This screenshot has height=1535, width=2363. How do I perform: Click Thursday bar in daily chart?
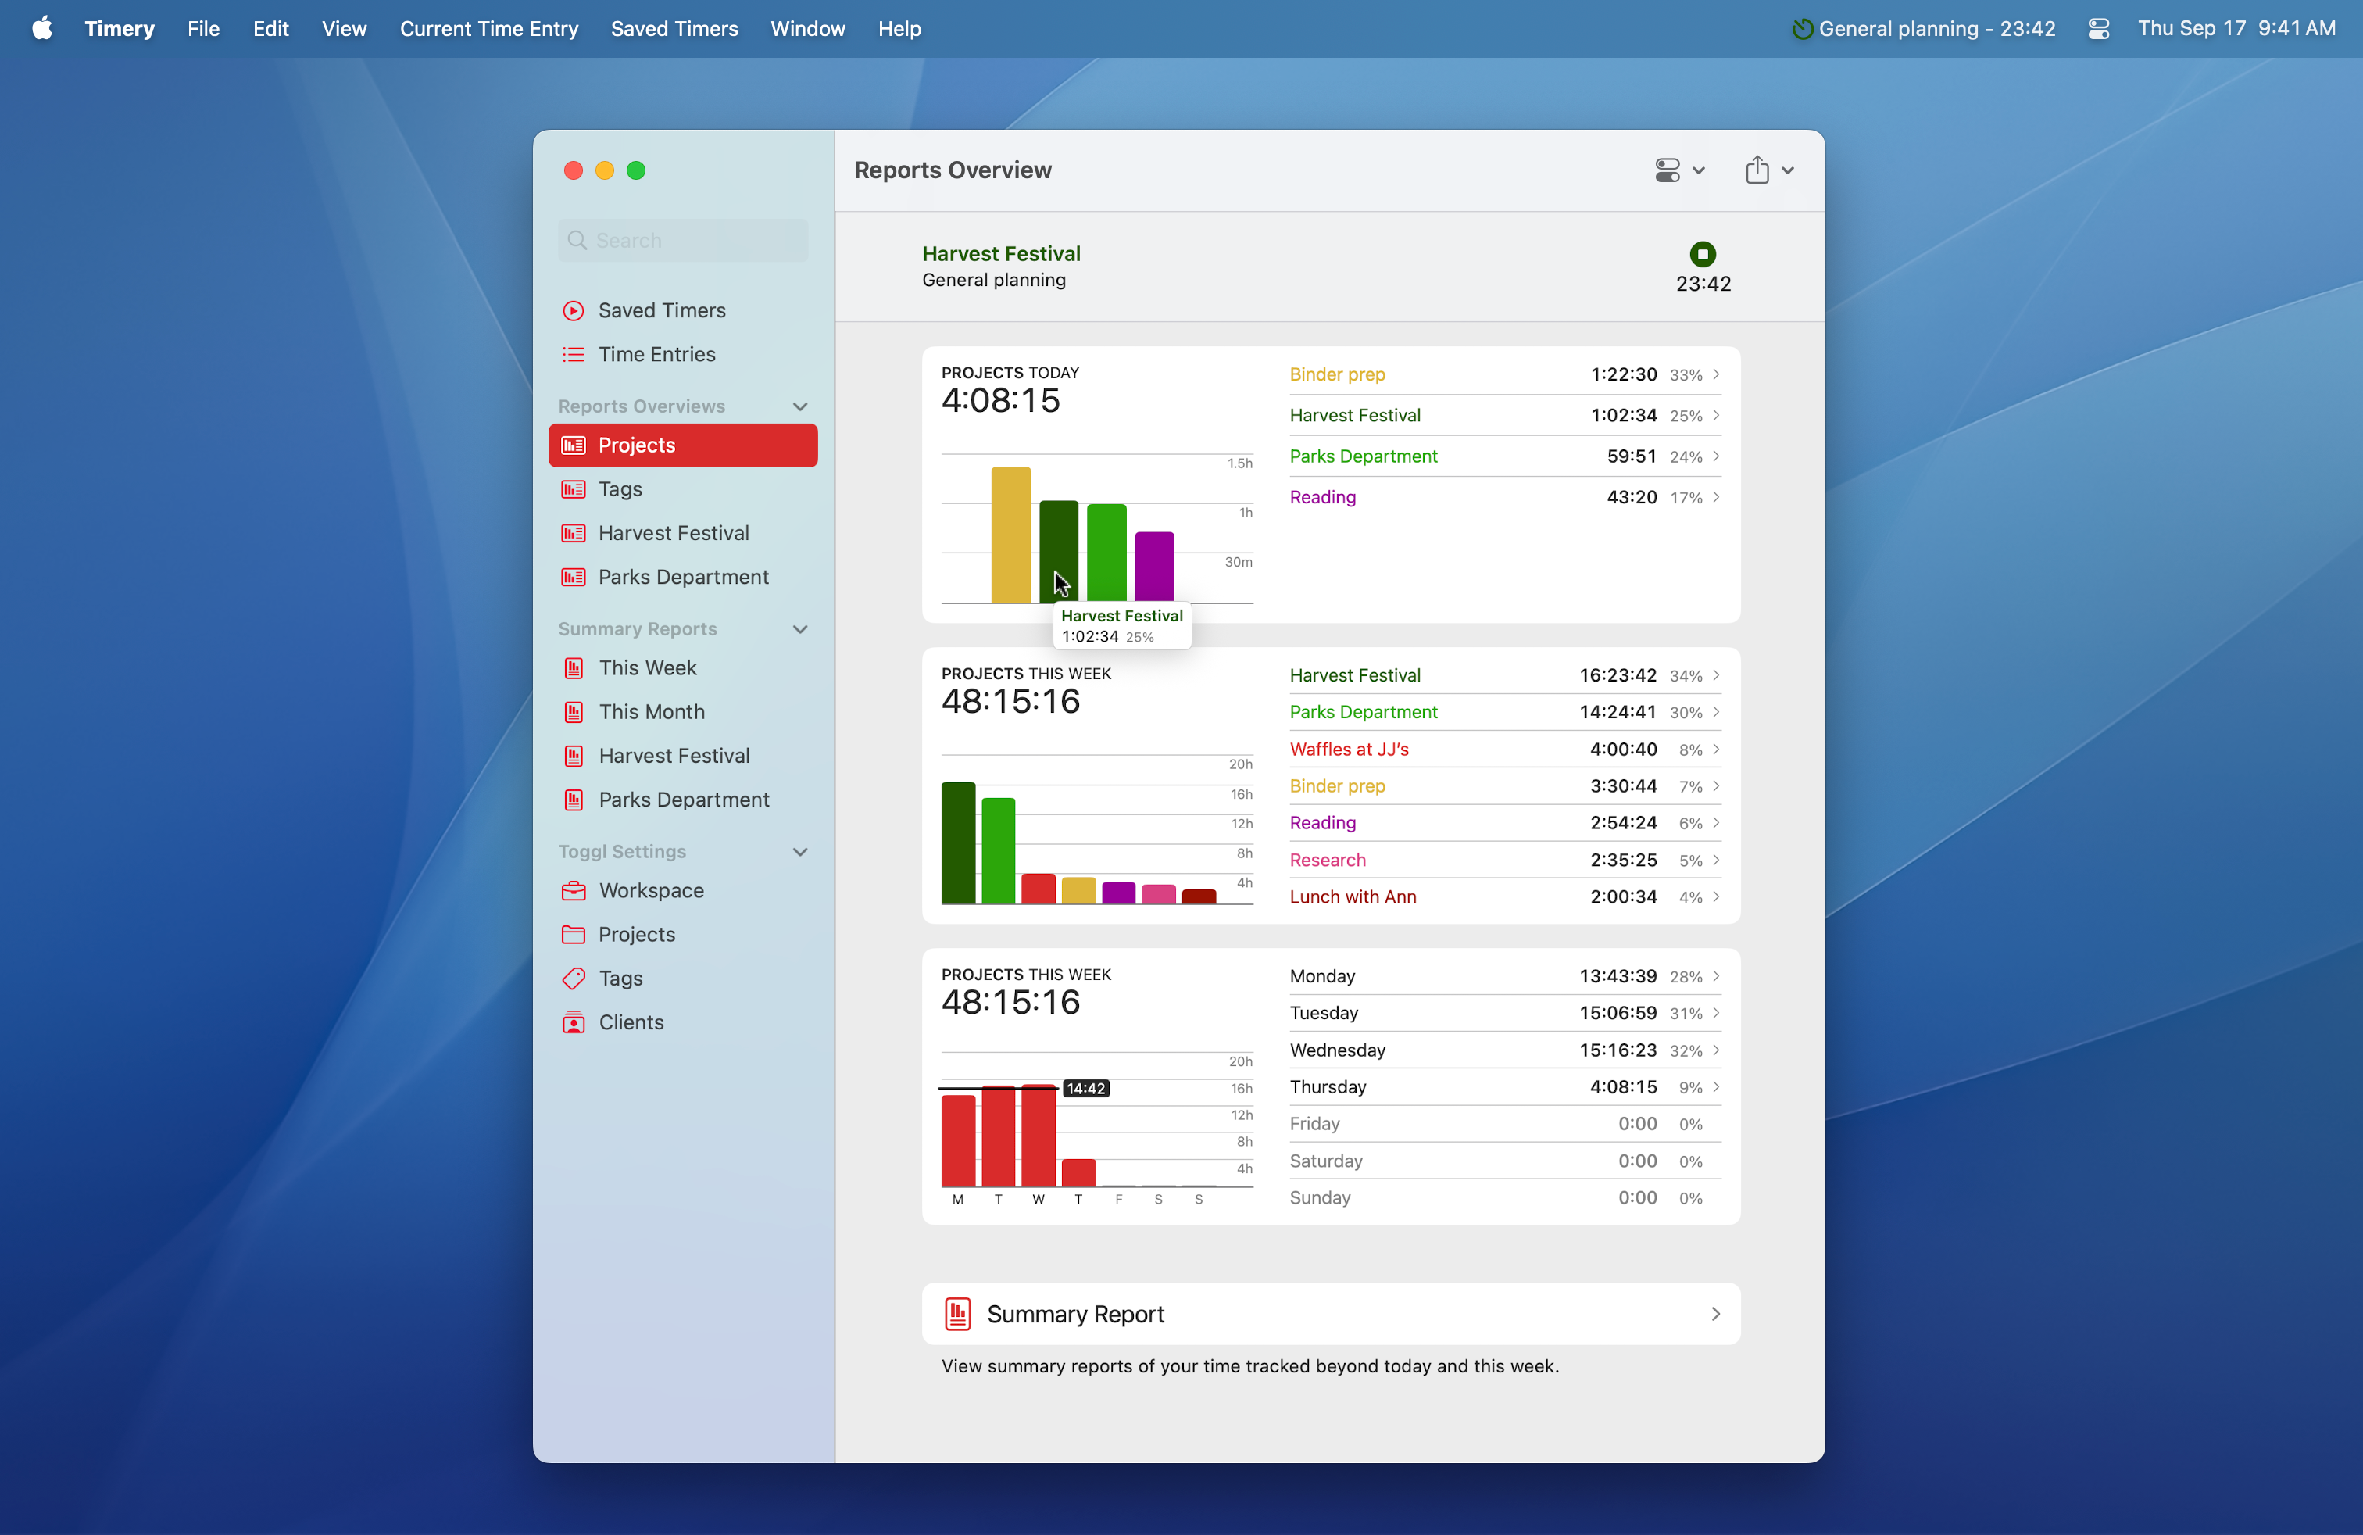coord(1078,1172)
